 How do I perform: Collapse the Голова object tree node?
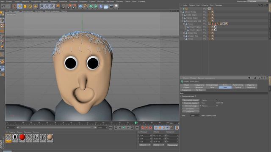pos(184,24)
